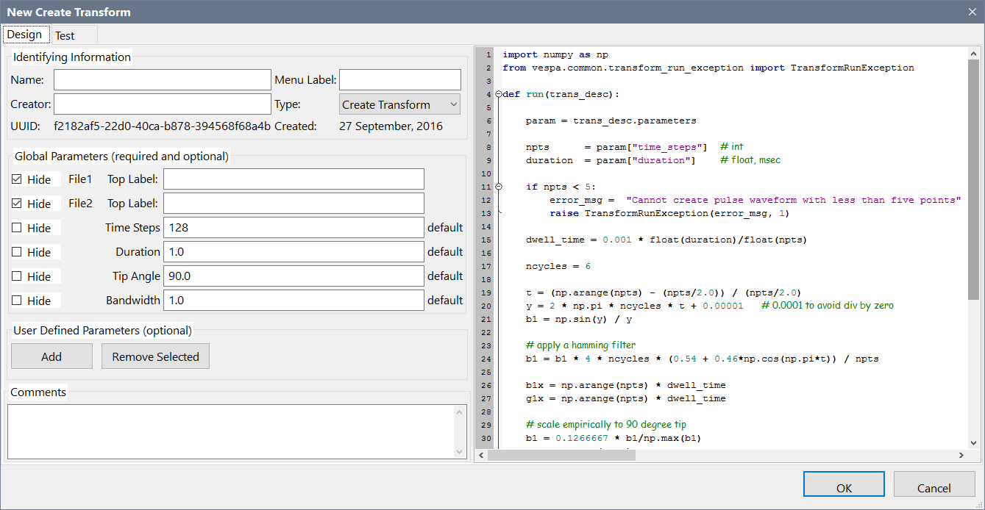This screenshot has width=985, height=510.
Task: Collapse the def run code fold marker
Action: click(x=499, y=94)
